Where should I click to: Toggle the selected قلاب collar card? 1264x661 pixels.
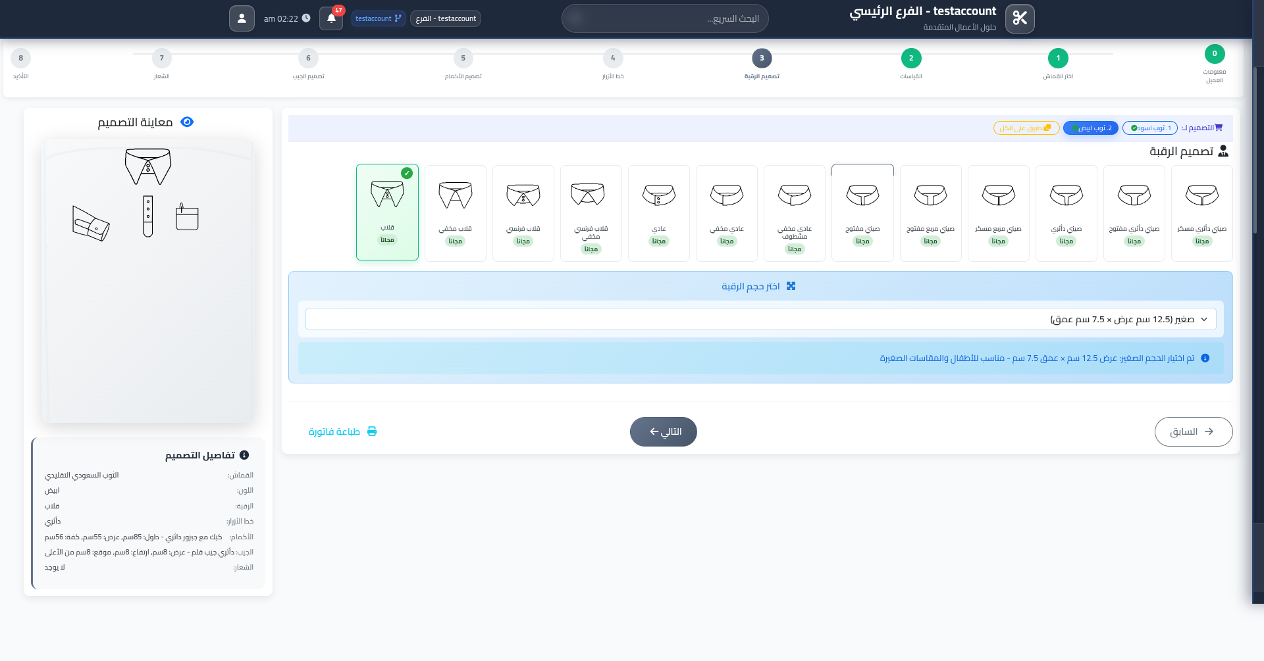pyautogui.click(x=387, y=212)
